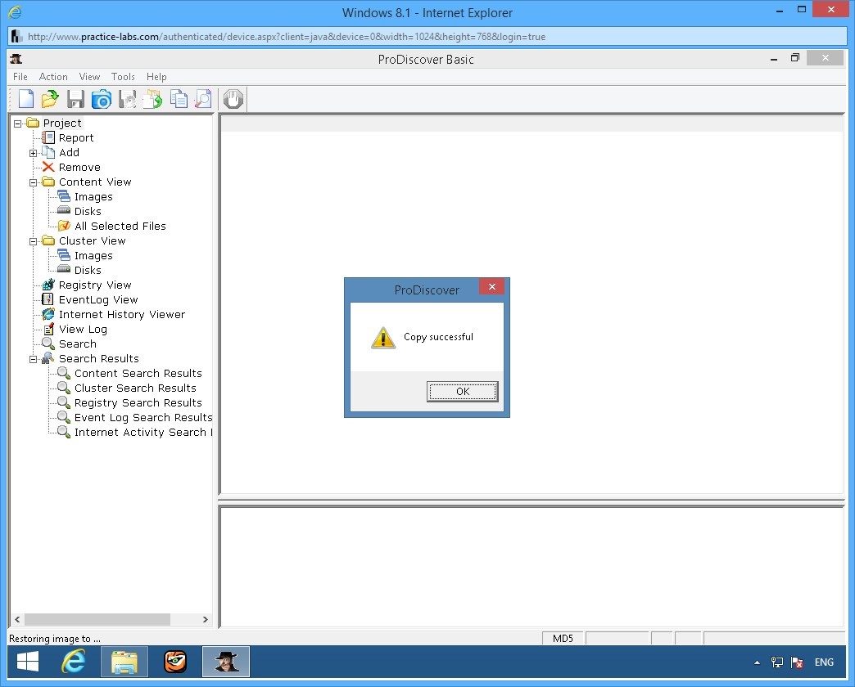Screen dimensions: 855x687
Task: Open Internet History Viewer in the tree
Action: tap(121, 315)
